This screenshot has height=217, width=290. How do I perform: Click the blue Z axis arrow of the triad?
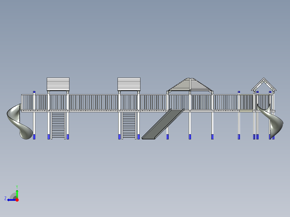(11, 200)
